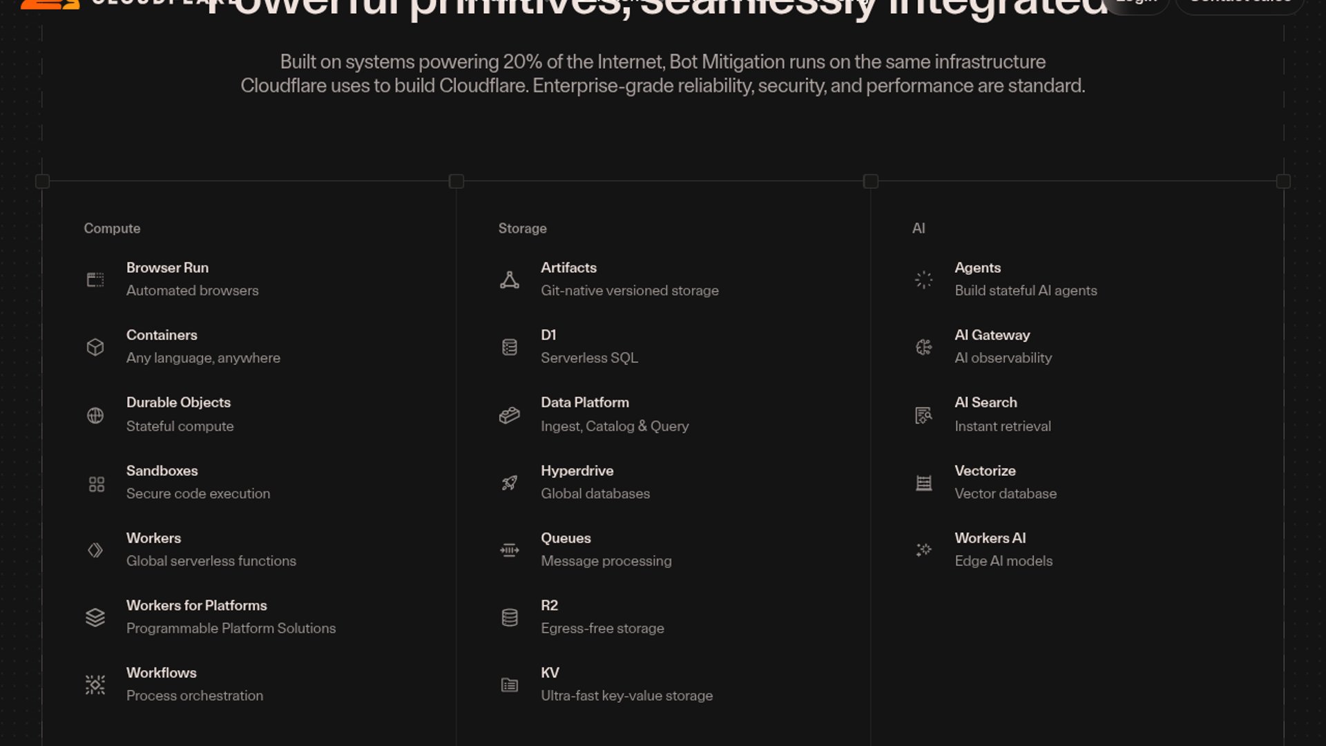1326x746 pixels.
Task: Click the 'Edge AI models' description
Action: click(x=1003, y=561)
